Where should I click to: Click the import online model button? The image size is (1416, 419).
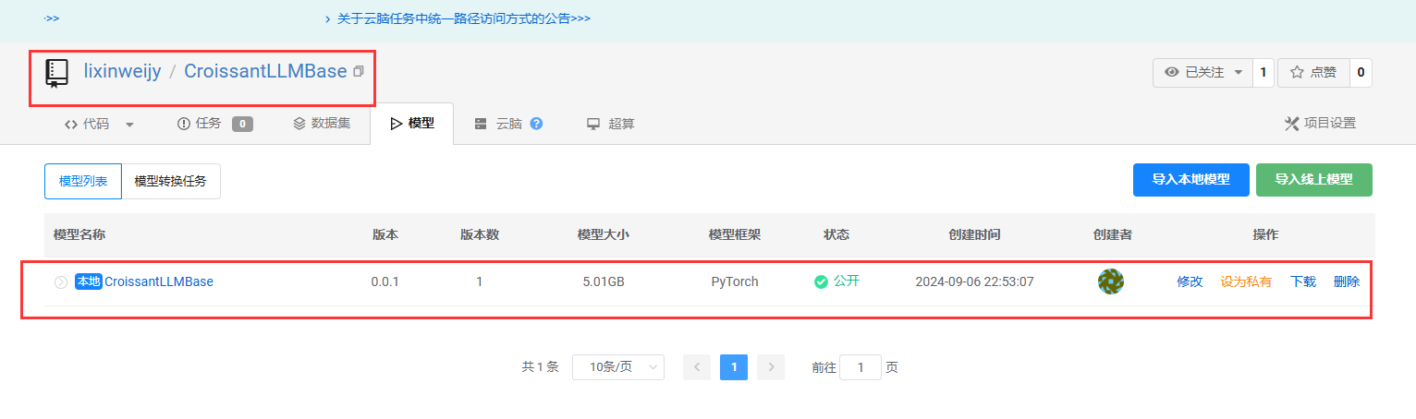[x=1313, y=180]
